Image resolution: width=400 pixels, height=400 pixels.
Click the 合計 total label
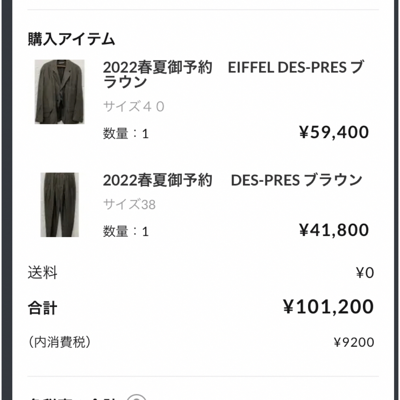pos(42,308)
